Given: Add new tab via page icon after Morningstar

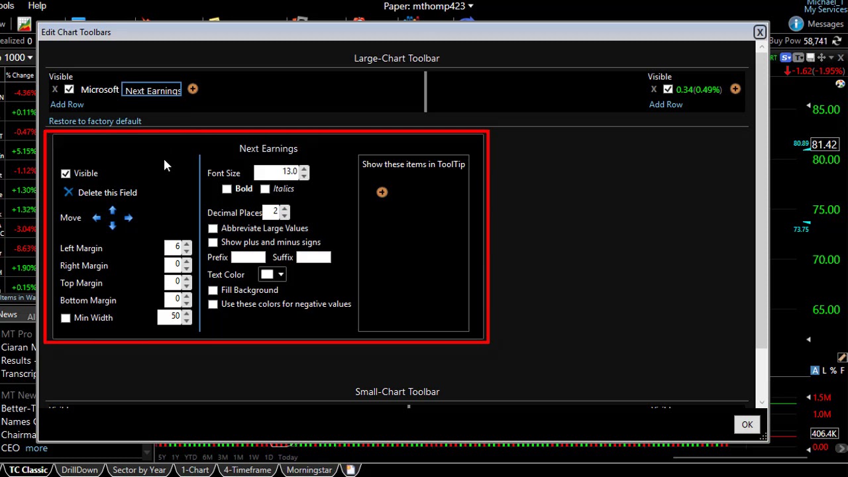Looking at the screenshot, I should tap(350, 470).
